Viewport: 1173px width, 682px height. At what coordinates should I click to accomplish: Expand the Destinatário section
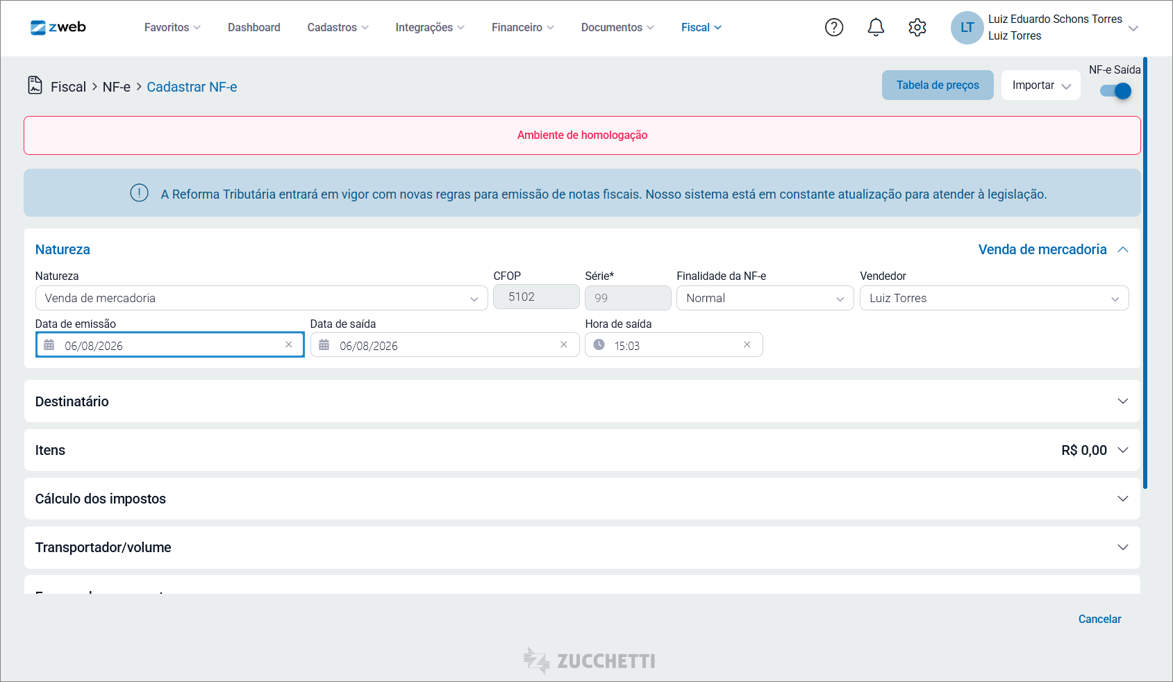click(x=582, y=401)
